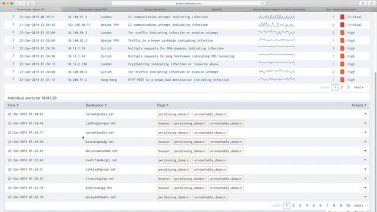Open the Safari share menu
Viewport: 377px width, 212px height.
pyautogui.click(x=363, y=4)
